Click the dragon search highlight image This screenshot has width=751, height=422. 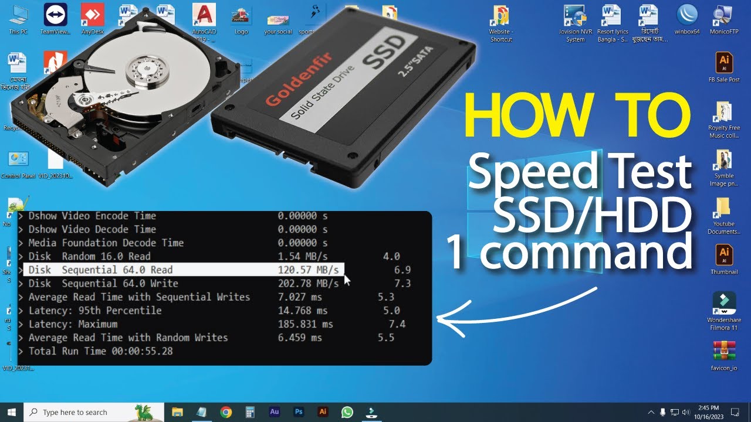144,412
